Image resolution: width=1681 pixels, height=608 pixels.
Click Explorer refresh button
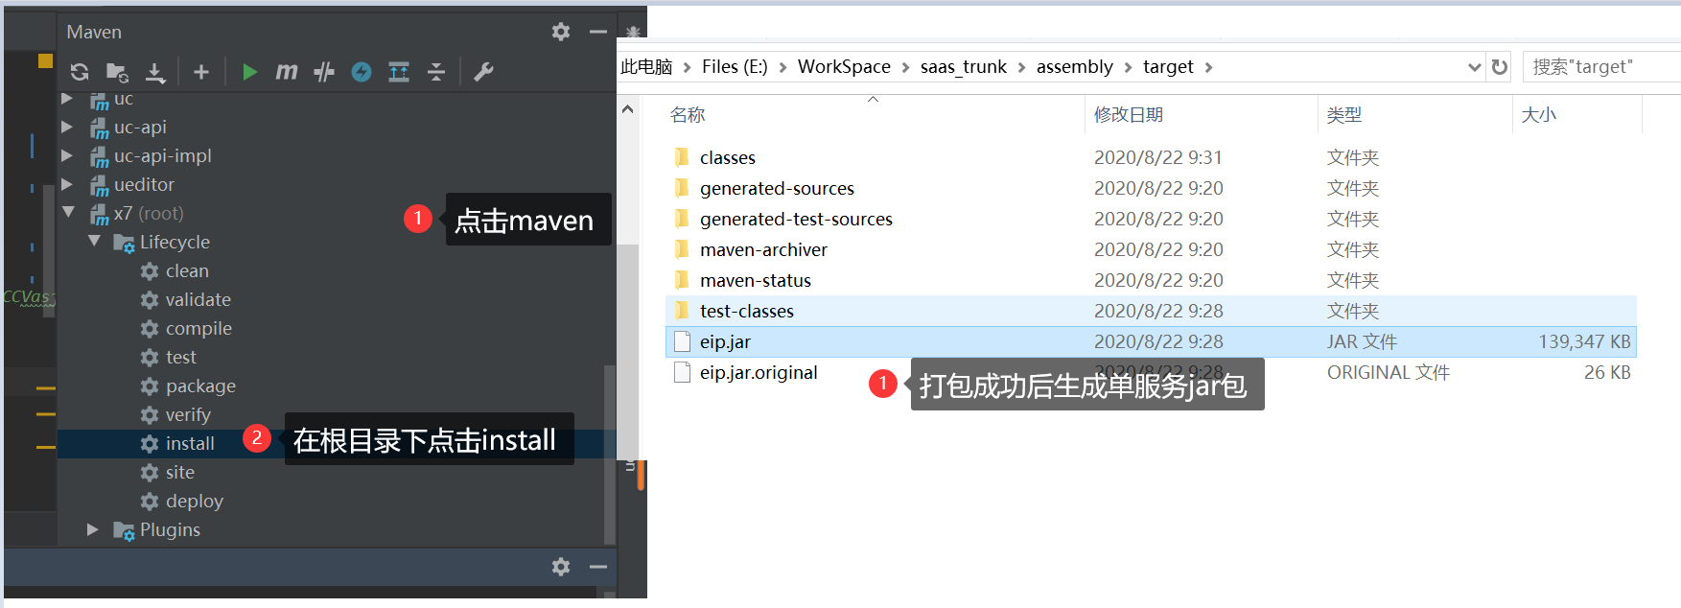tap(1500, 67)
